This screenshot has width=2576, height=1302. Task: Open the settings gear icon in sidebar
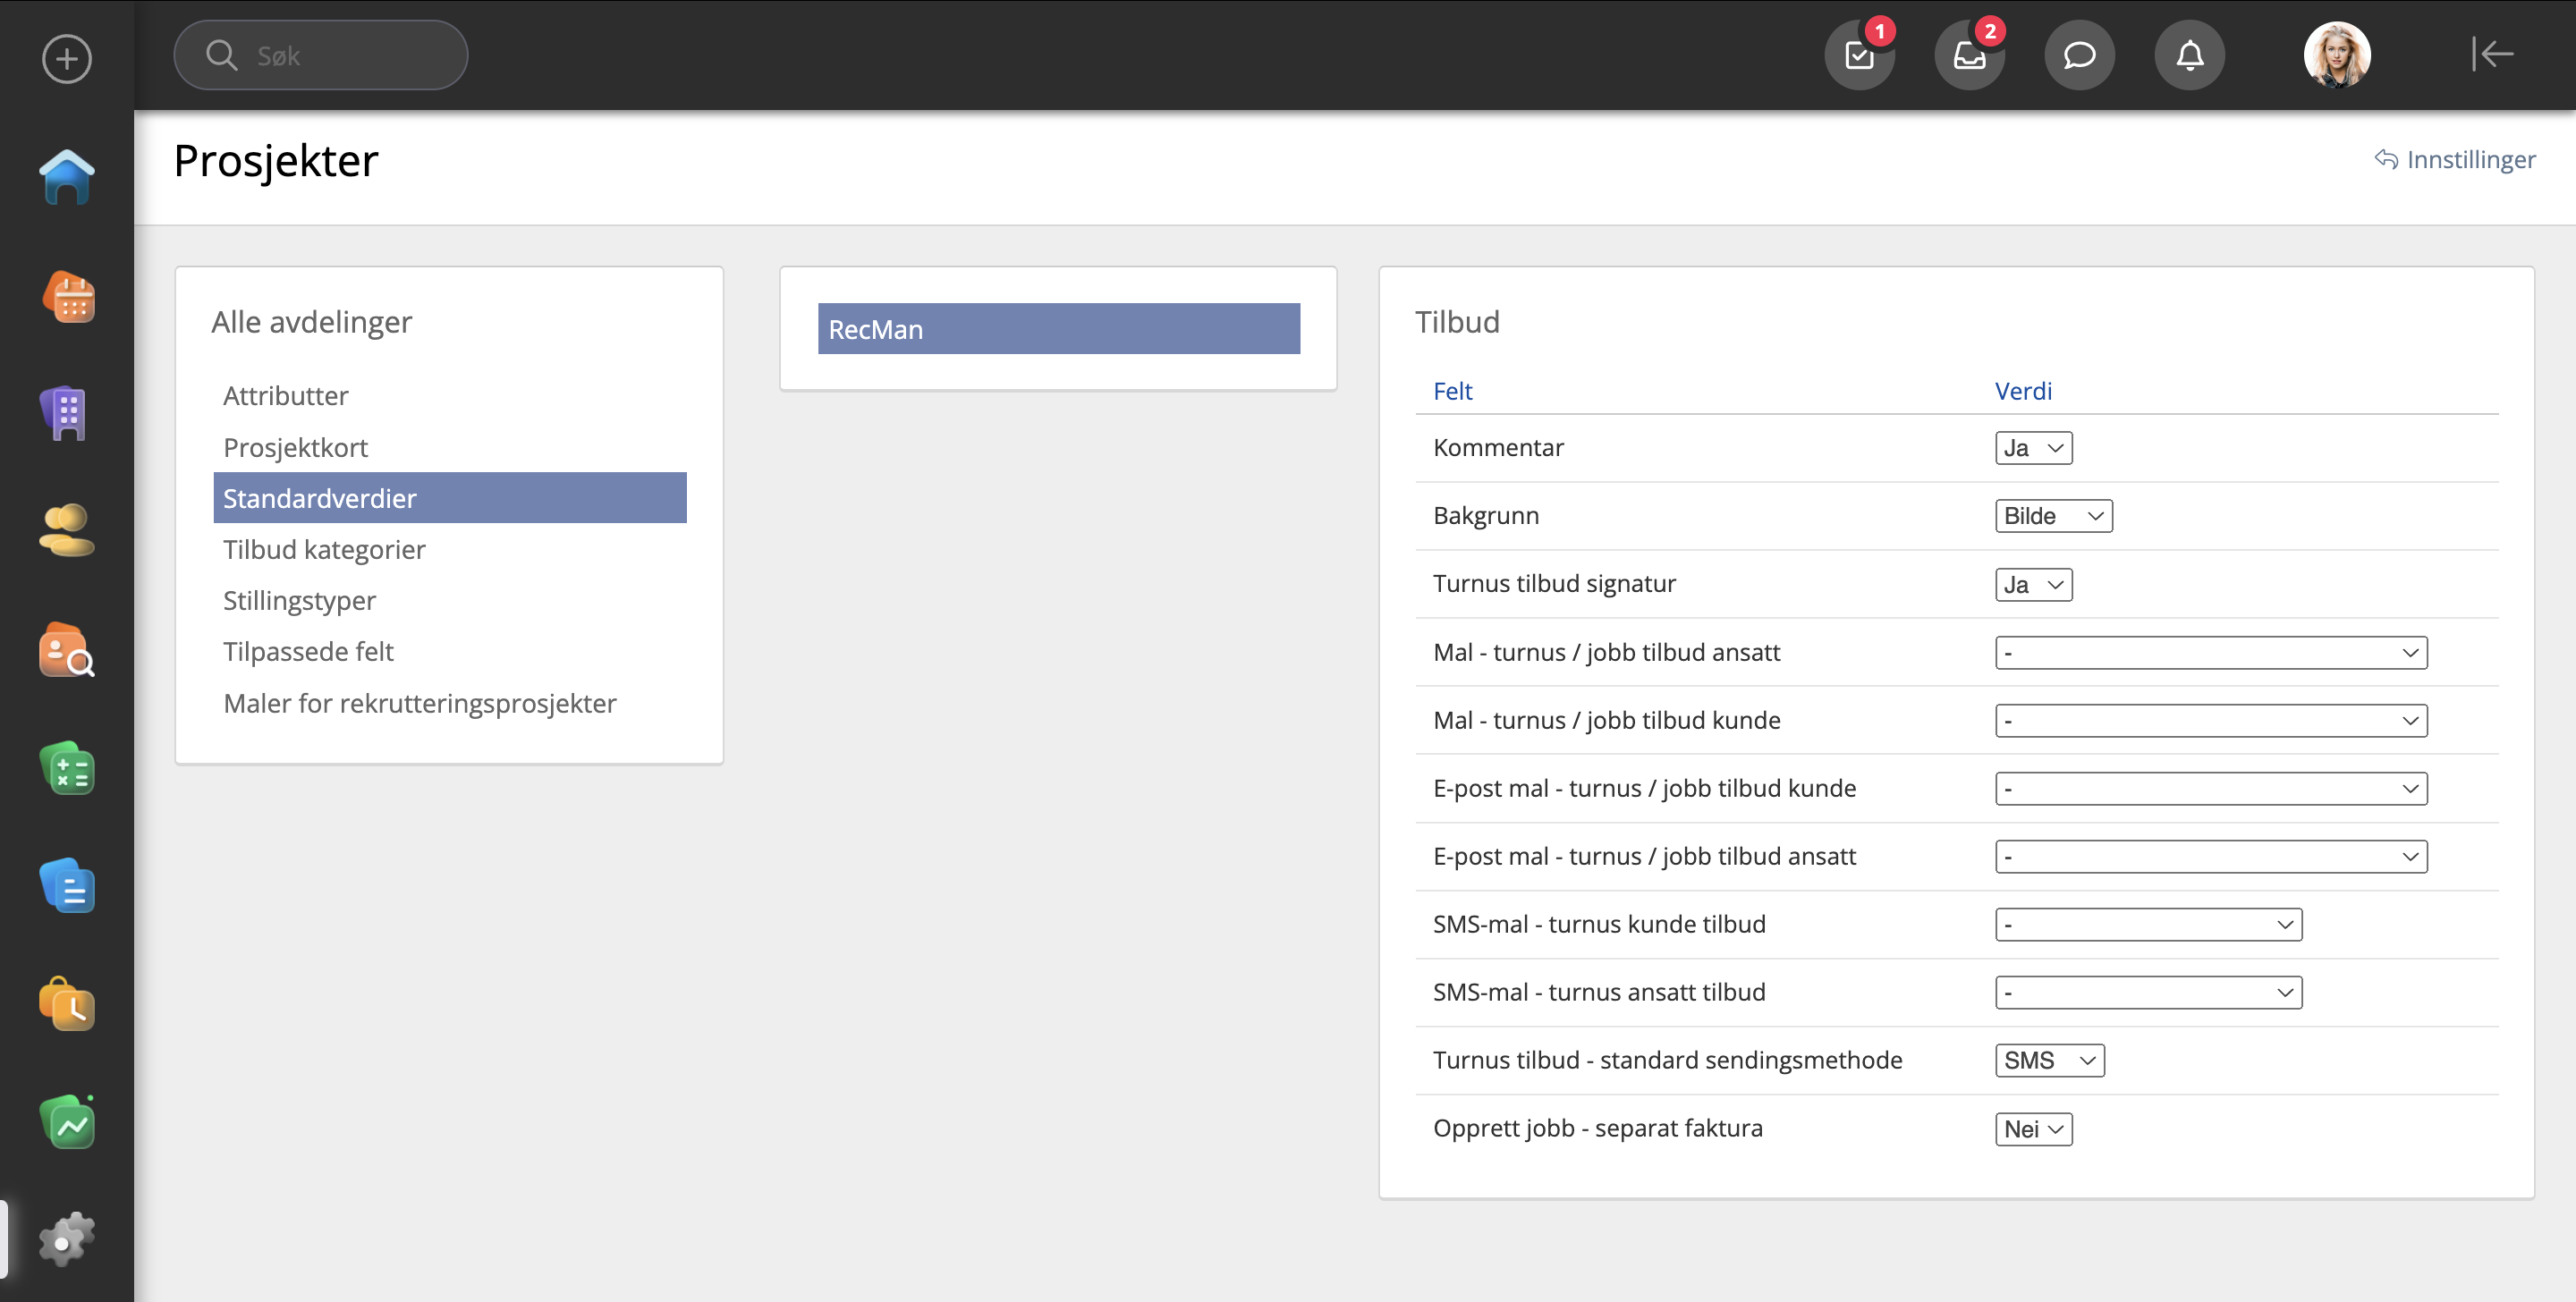[x=66, y=1240]
